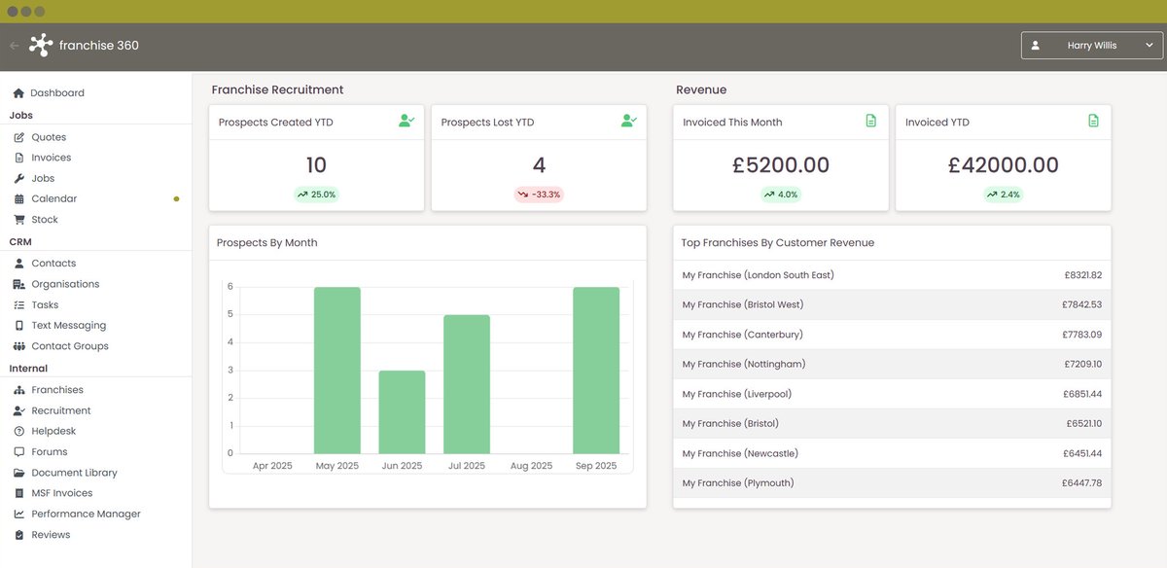Open the Document Library folder icon
Viewport: 1167px width, 568px height.
(x=19, y=473)
